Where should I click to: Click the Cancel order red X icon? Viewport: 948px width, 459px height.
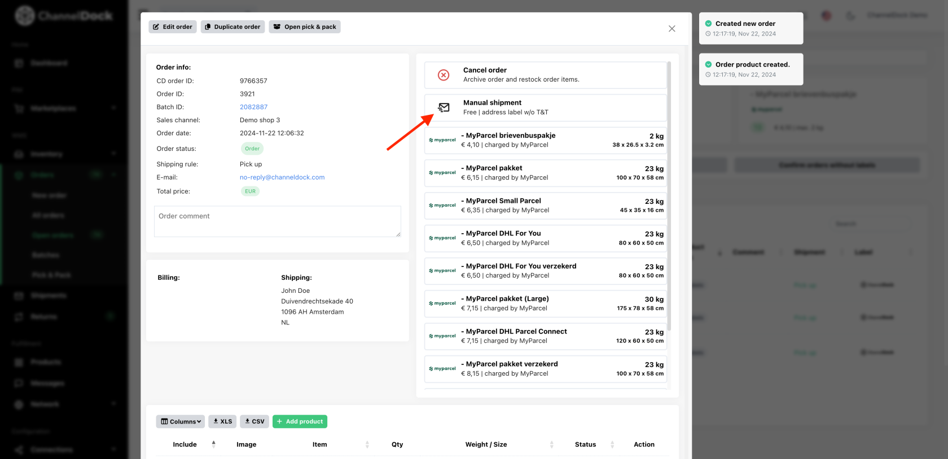coord(444,75)
